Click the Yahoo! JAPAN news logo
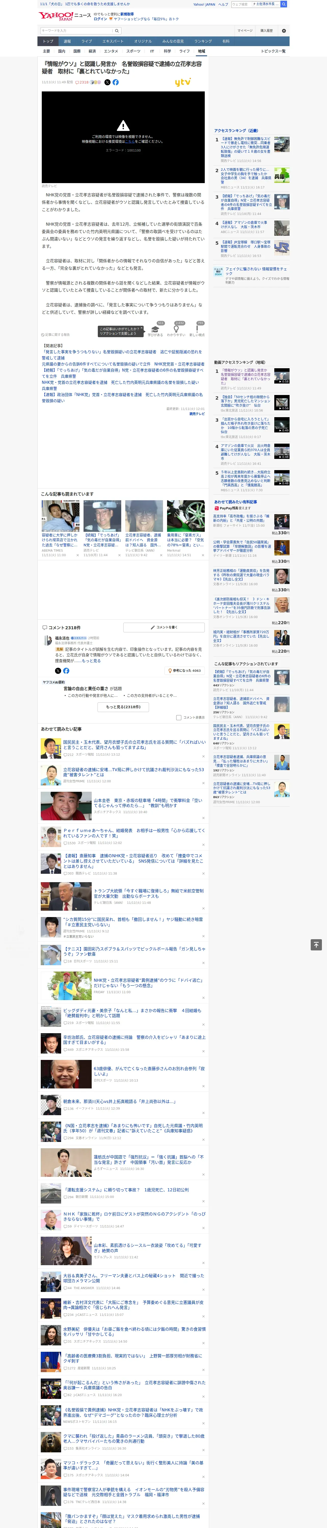 tap(65, 16)
